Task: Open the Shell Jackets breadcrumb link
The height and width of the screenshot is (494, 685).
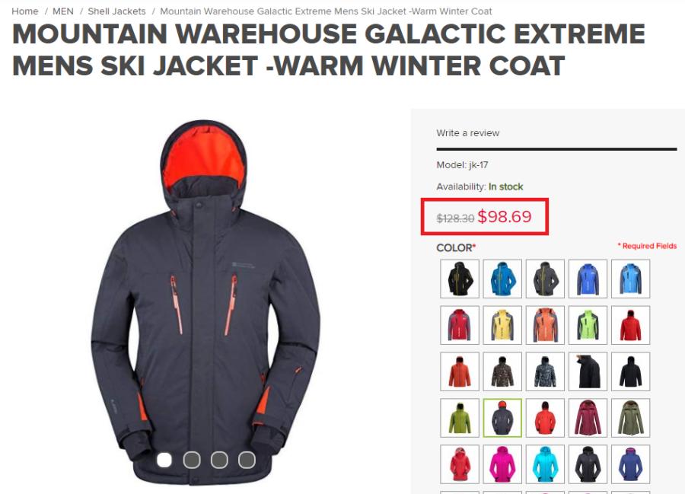Action: point(116,11)
